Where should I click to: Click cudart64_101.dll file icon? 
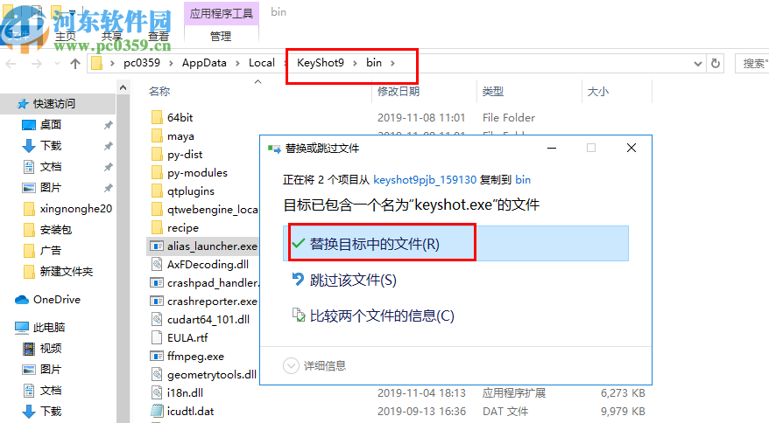157,319
